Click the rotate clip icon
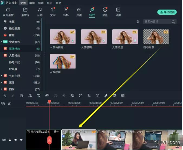Screen dimensions: 183x150 pyautogui.click(x=47, y=96)
